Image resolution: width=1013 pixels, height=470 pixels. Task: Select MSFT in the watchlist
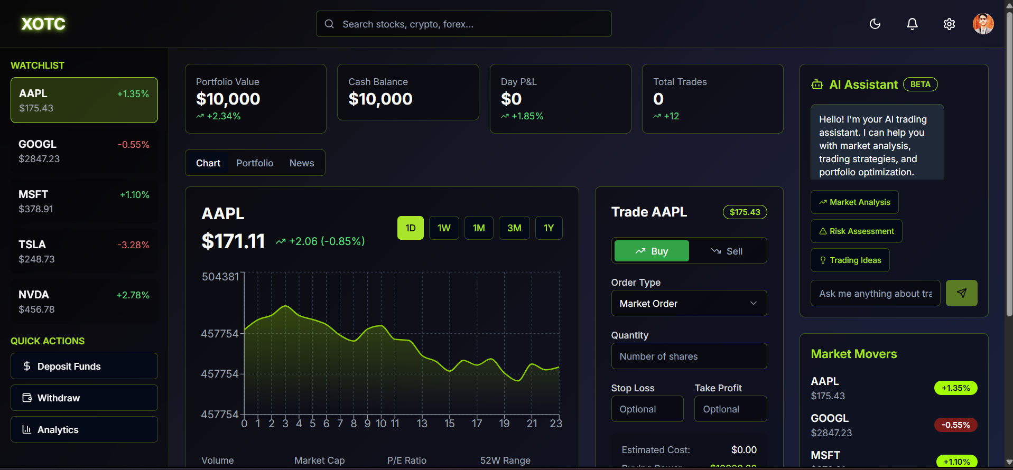point(84,201)
